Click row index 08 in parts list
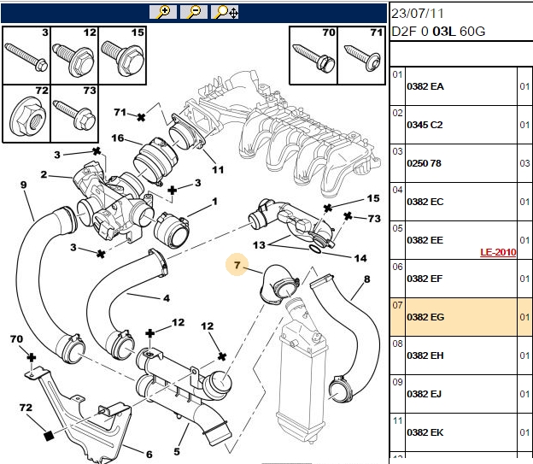 [x=397, y=344]
